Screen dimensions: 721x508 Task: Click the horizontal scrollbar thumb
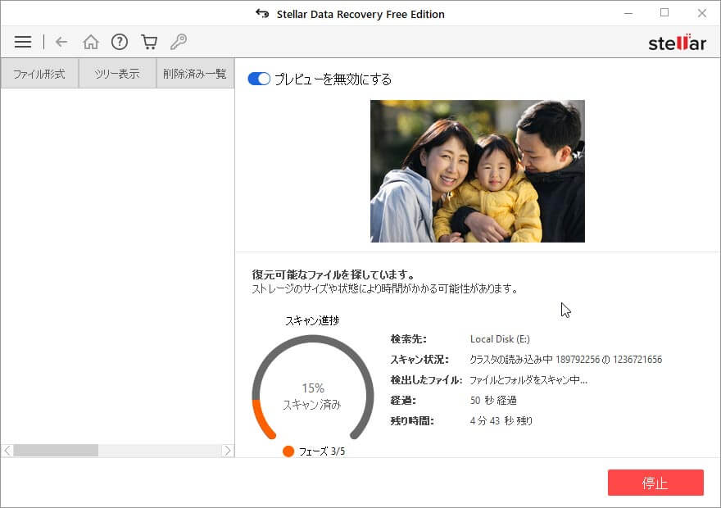coord(56,451)
